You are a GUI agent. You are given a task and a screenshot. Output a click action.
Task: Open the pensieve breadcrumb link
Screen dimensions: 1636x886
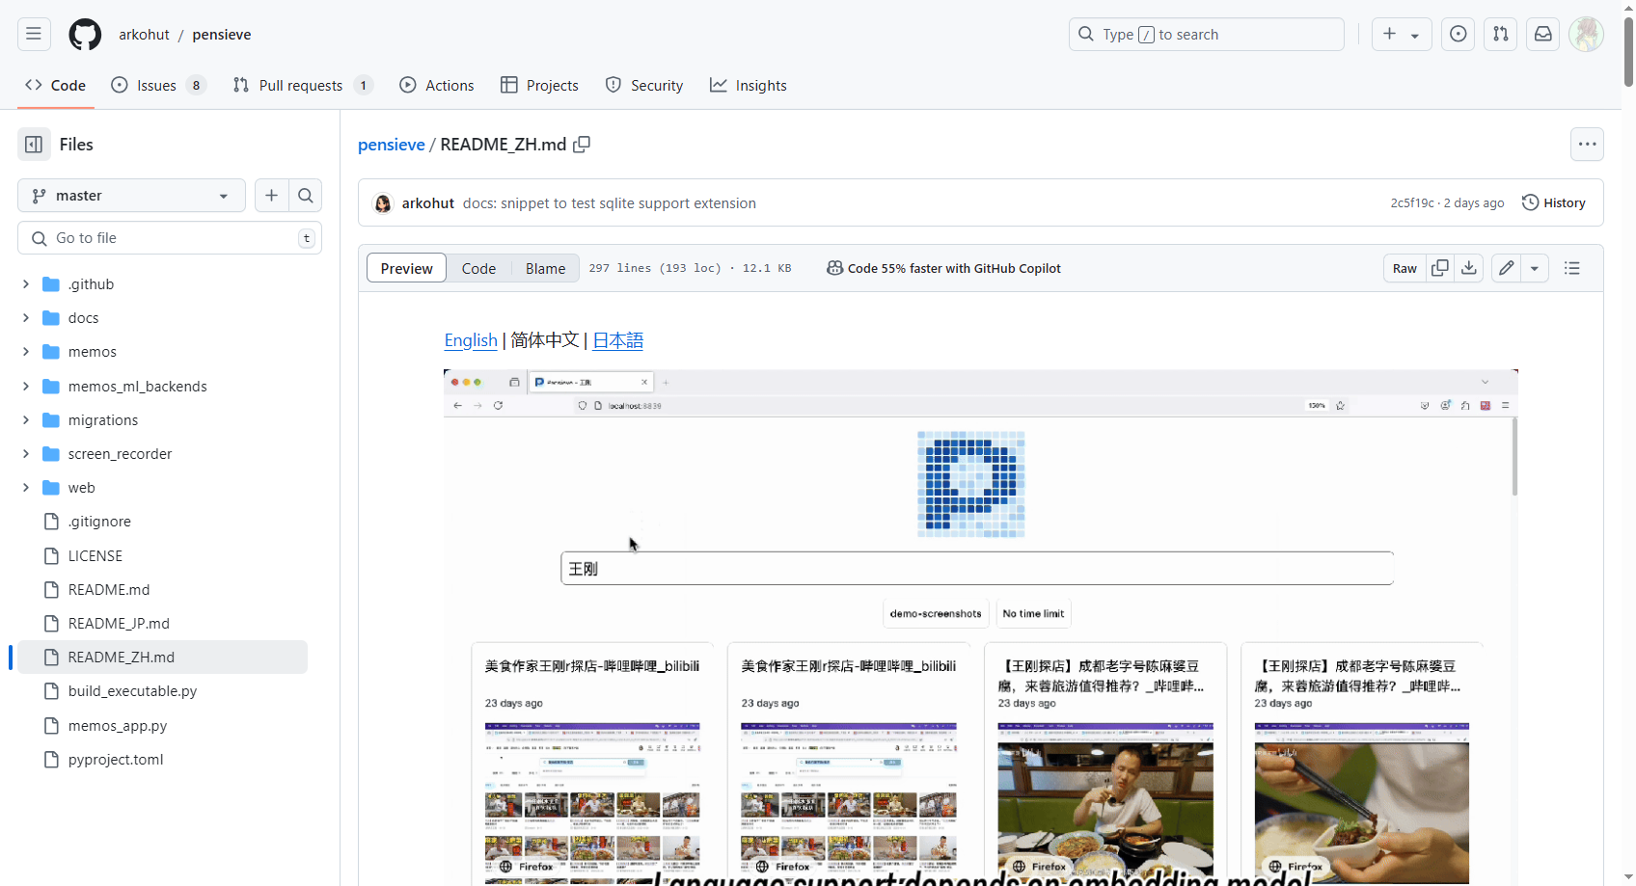(392, 145)
